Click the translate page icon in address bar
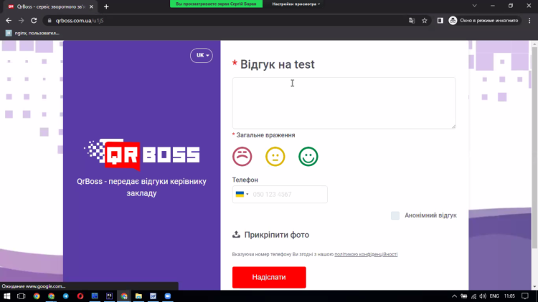This screenshot has height=302, width=538. [412, 21]
